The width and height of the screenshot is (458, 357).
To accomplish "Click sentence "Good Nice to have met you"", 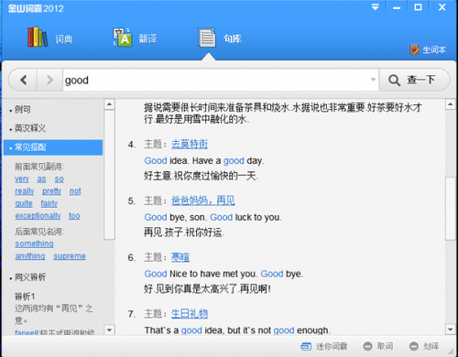I will pyautogui.click(x=200, y=274).
